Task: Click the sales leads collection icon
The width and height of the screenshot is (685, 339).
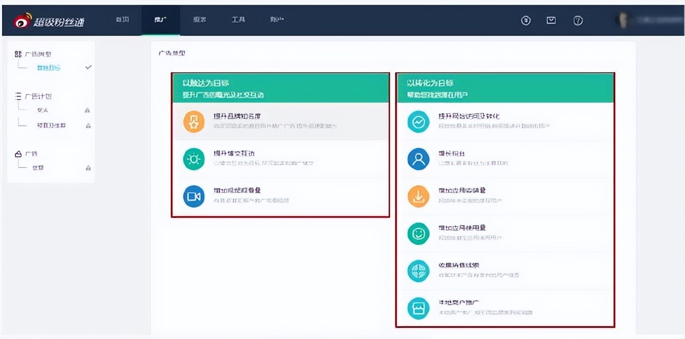Action: pyautogui.click(x=418, y=271)
